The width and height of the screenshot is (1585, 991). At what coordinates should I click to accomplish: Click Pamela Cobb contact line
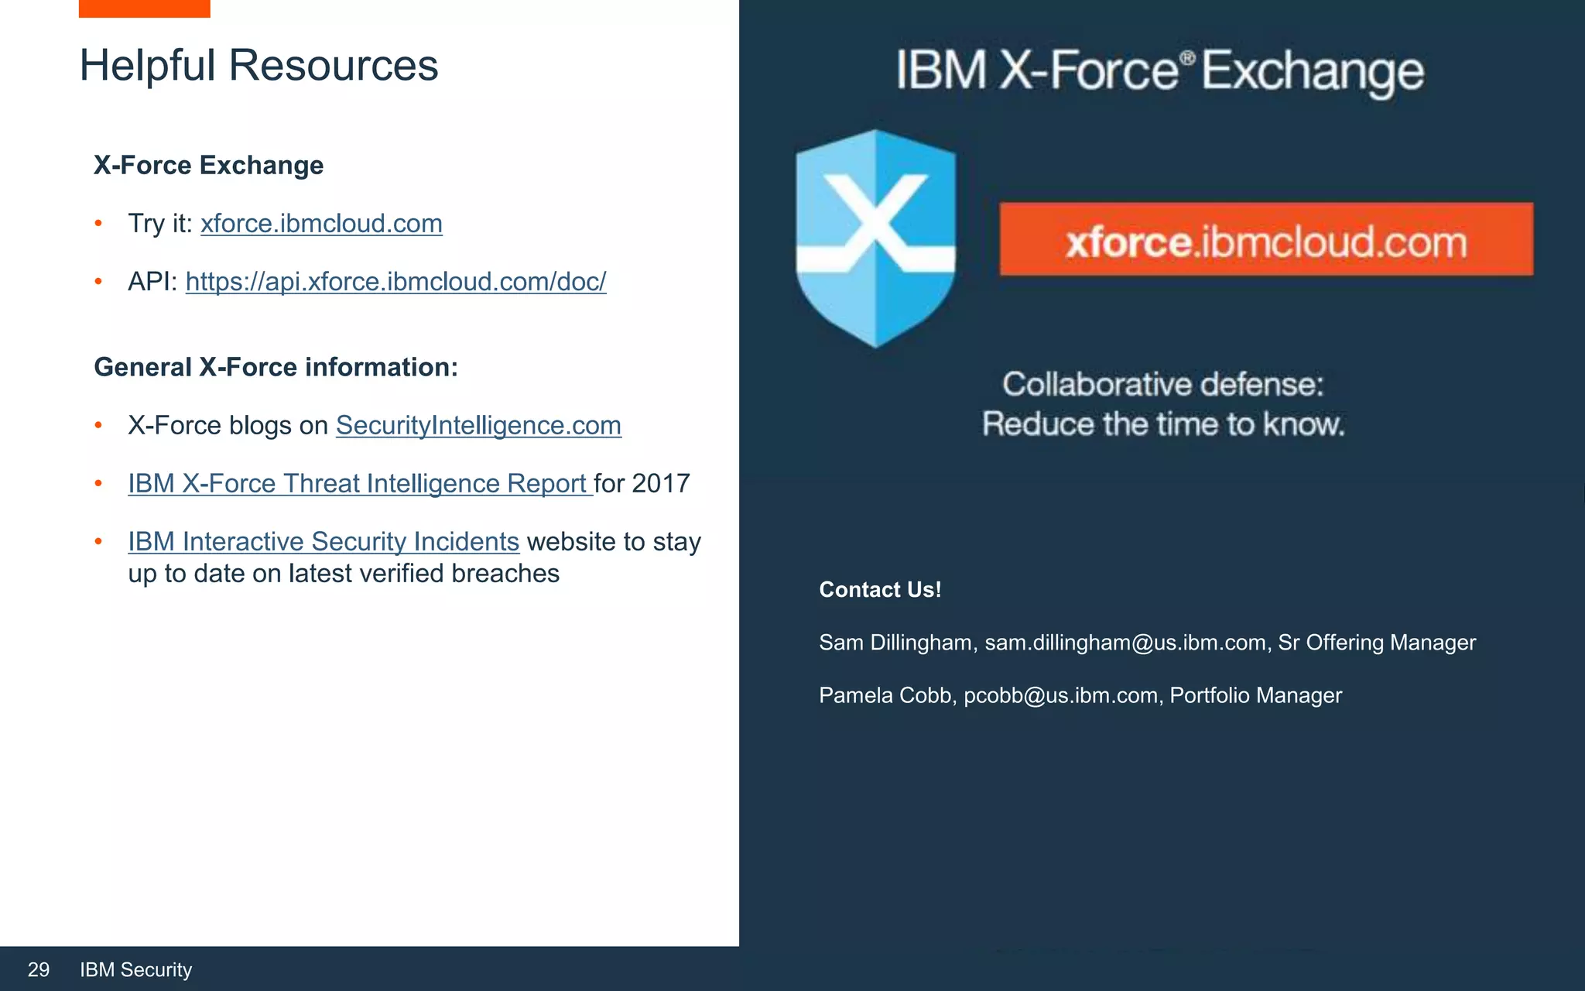1080,695
